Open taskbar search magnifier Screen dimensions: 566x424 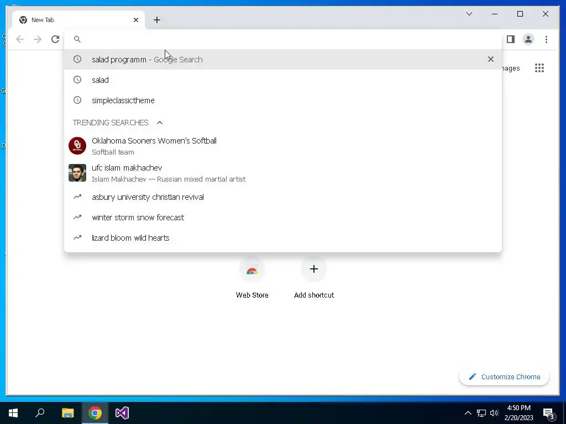[x=40, y=413]
